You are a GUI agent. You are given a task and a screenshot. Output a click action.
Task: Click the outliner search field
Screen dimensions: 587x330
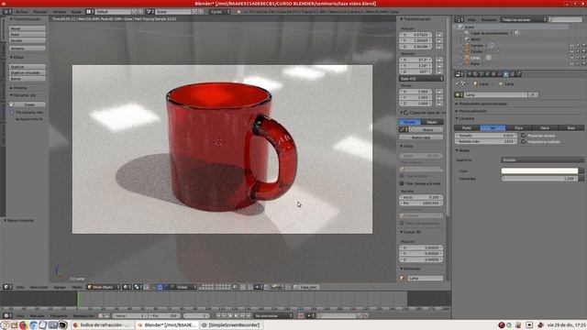pos(565,19)
